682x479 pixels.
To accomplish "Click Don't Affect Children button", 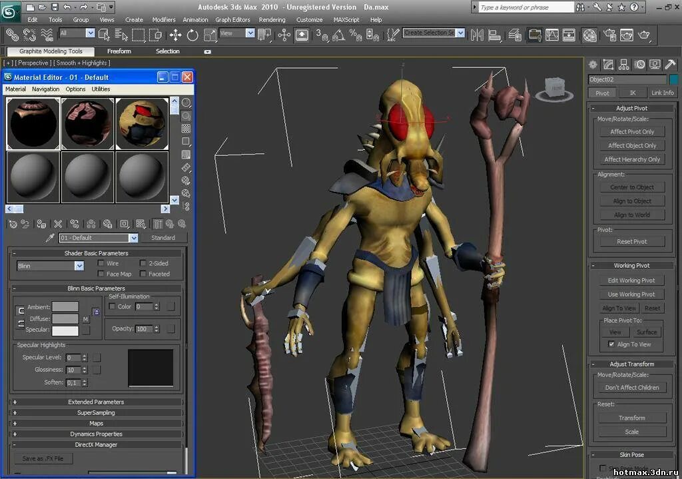I will point(631,387).
